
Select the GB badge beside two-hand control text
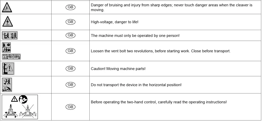point(71,107)
